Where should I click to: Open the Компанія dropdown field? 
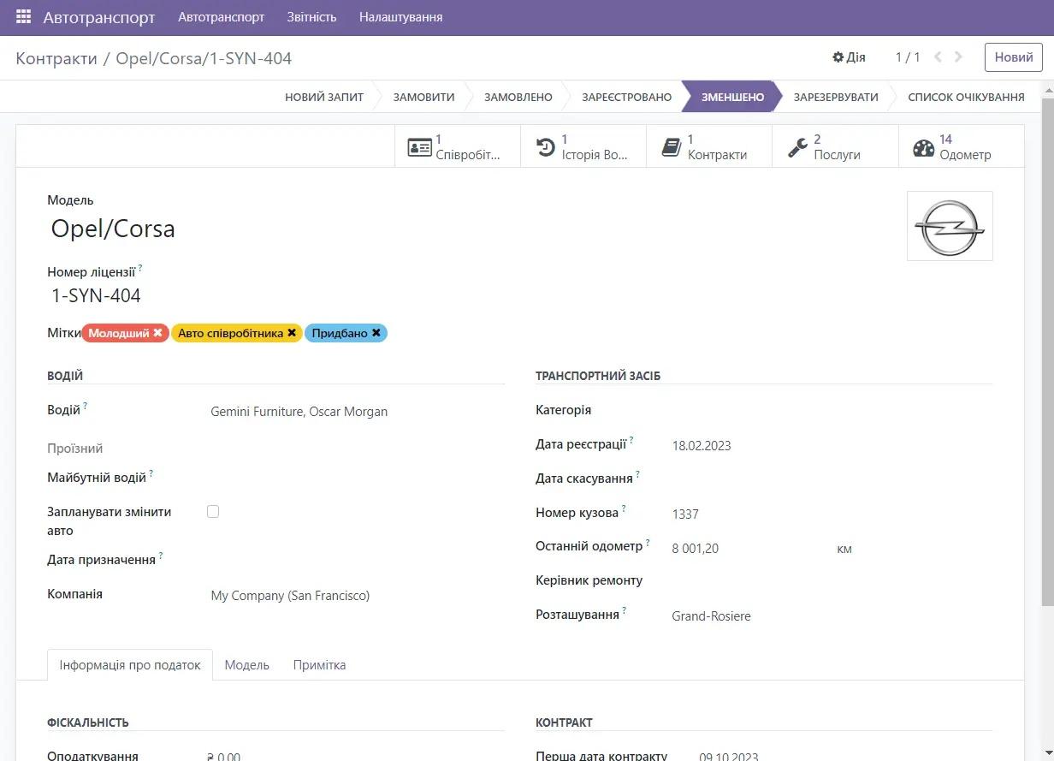[357, 596]
